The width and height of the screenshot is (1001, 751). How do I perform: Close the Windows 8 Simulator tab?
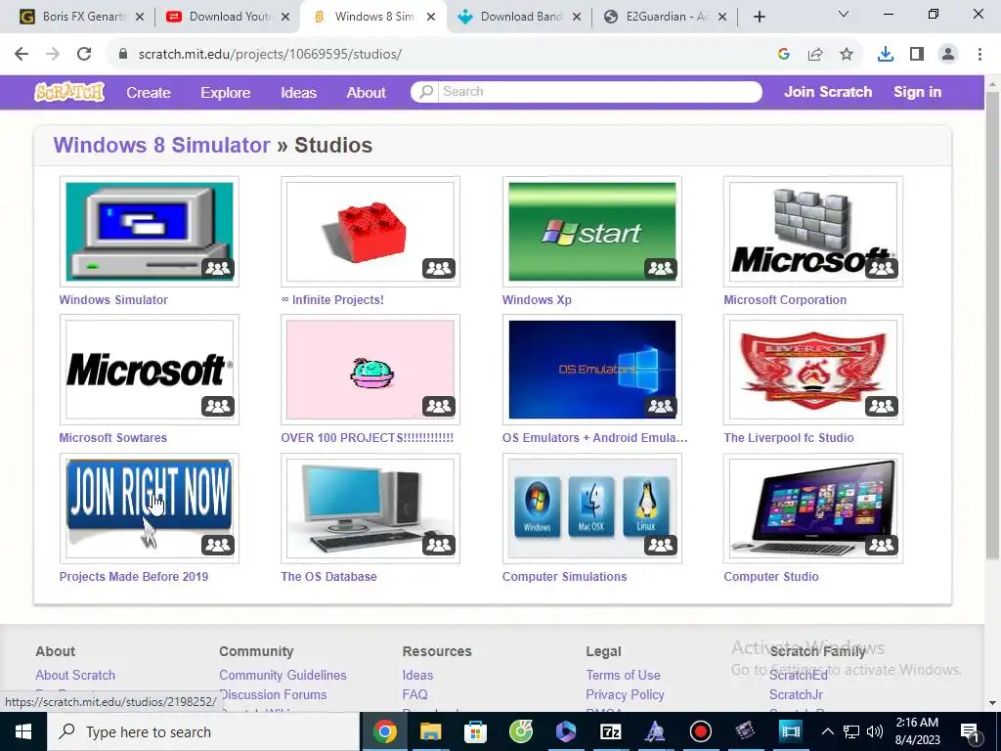431,17
